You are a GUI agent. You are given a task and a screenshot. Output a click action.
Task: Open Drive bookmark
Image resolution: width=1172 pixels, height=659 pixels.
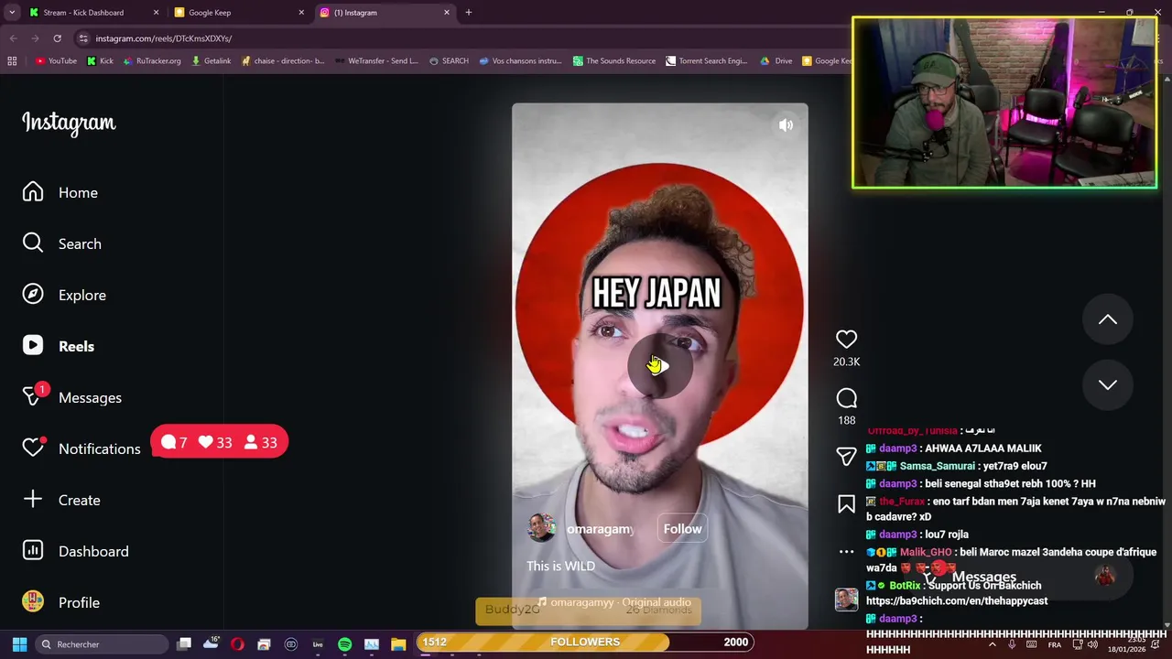[776, 61]
